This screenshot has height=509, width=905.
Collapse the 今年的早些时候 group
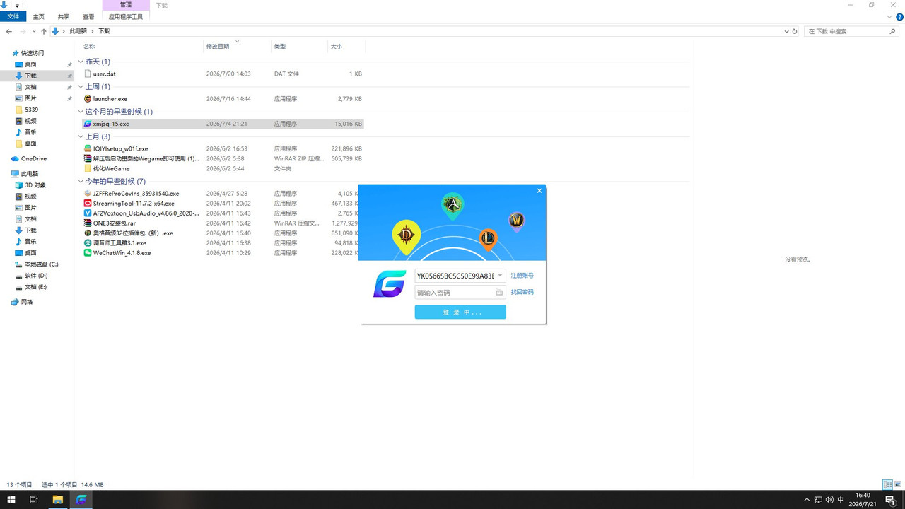click(81, 182)
